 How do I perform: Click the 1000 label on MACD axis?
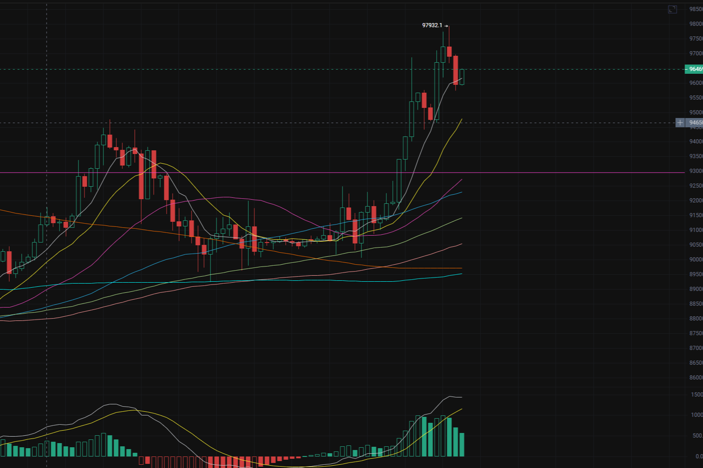(697, 415)
